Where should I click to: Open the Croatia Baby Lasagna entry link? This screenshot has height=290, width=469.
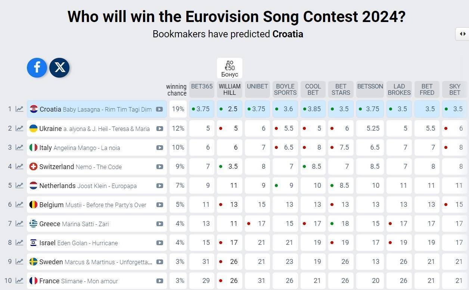tap(96, 109)
